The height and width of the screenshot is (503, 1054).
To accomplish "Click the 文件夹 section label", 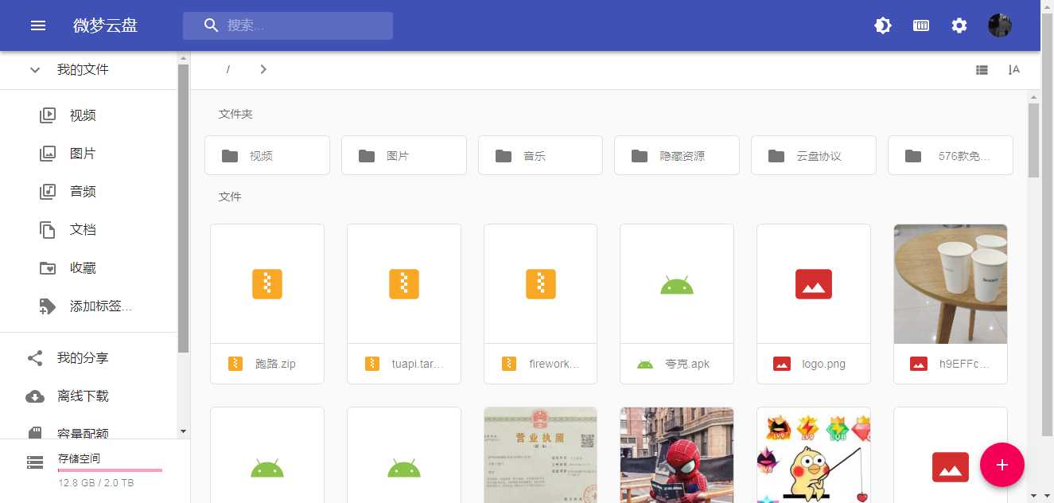I will (235, 115).
